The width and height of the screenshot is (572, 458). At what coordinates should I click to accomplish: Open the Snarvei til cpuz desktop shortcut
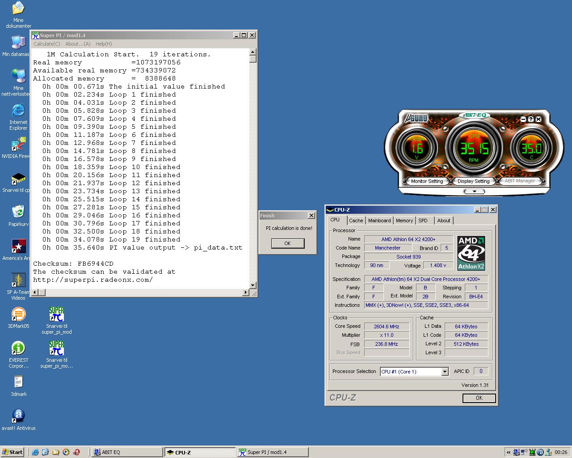[18, 182]
